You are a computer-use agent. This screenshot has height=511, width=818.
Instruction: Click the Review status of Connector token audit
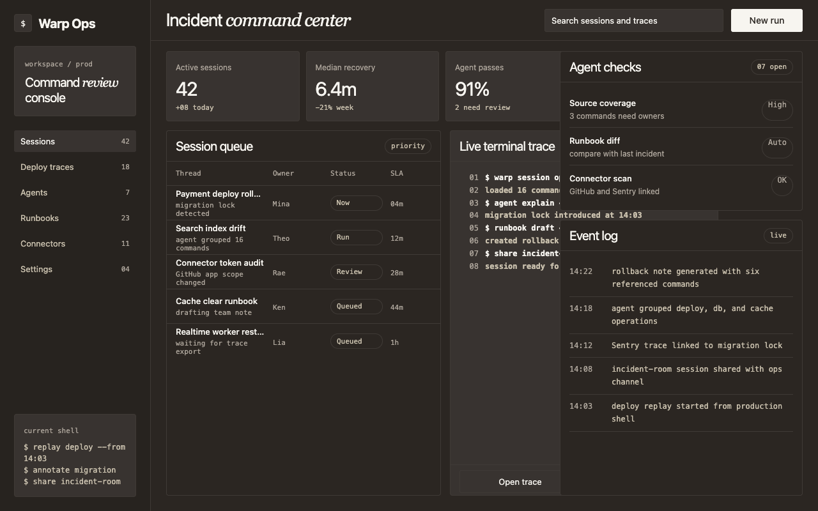(x=356, y=272)
